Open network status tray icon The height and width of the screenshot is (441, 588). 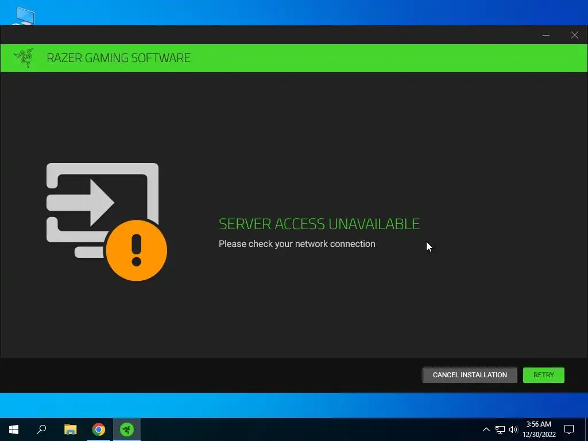(x=500, y=430)
